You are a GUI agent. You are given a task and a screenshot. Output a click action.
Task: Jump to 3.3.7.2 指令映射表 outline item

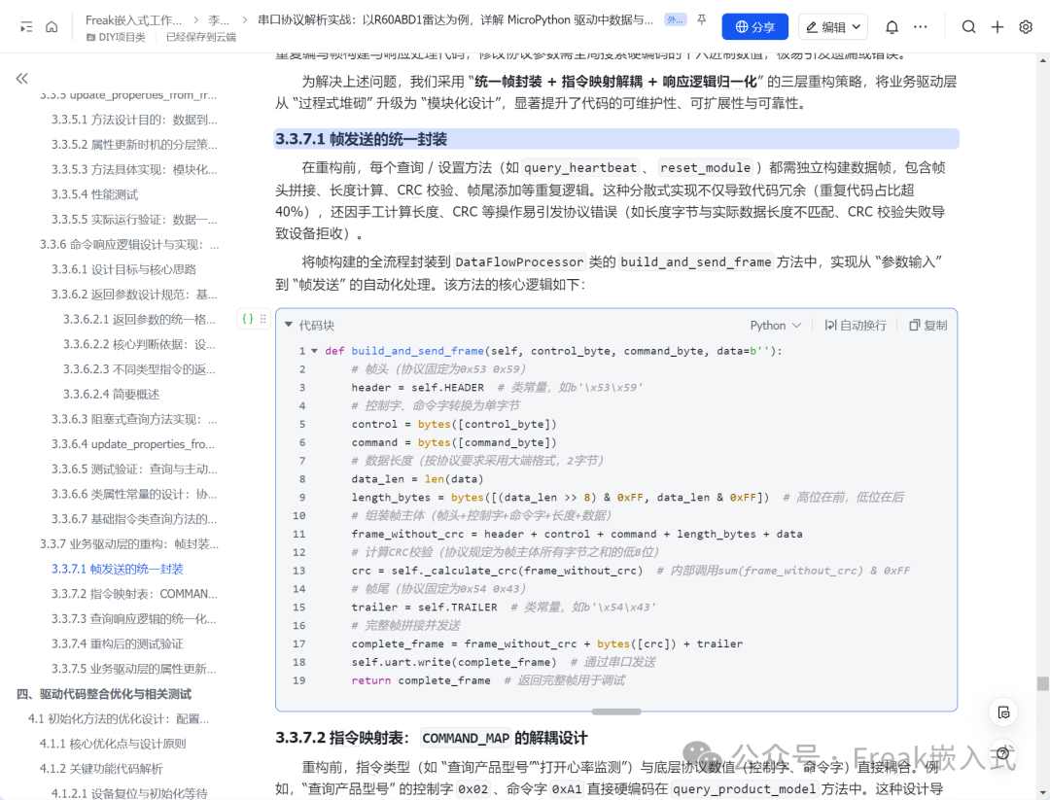[x=134, y=595]
